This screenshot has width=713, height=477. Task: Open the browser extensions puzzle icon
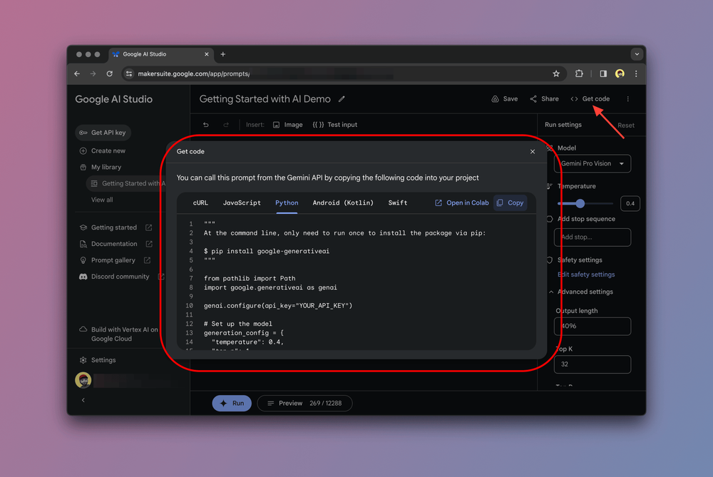point(579,73)
